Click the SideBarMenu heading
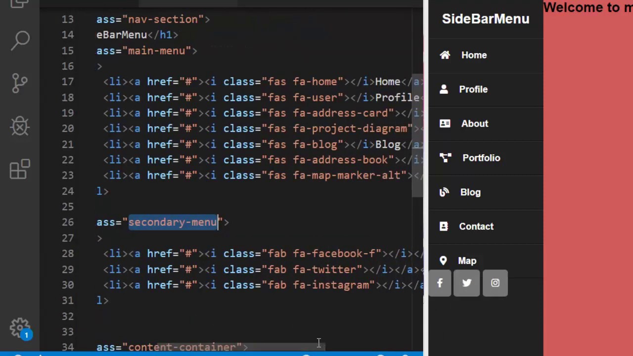The height and width of the screenshot is (356, 633). (486, 19)
